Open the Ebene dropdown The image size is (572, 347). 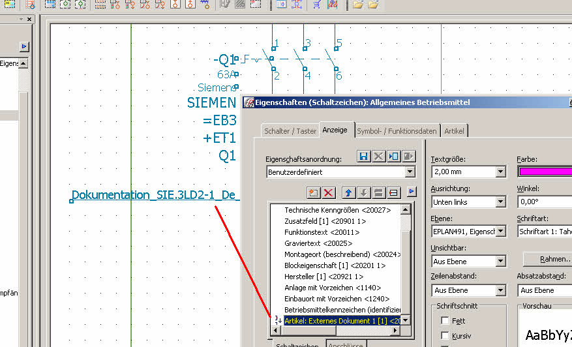[500, 232]
